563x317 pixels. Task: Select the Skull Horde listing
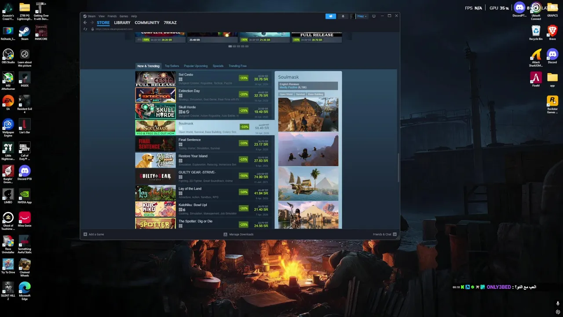[x=204, y=111]
